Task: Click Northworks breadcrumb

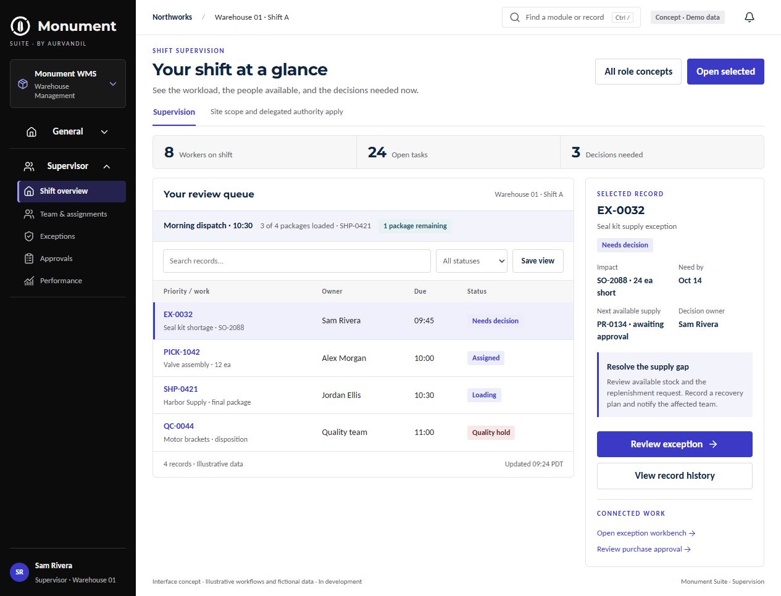Action: coord(172,17)
